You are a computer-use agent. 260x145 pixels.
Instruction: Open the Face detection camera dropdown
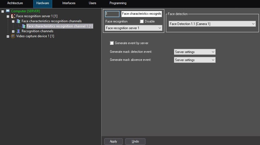212,24
